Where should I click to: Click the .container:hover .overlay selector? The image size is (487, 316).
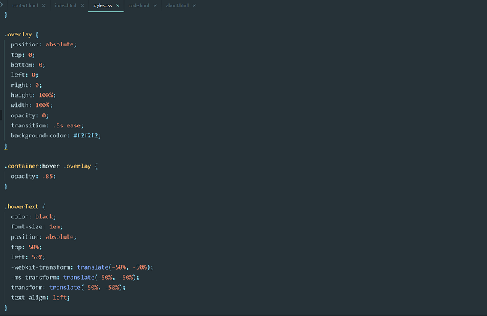[51, 166]
